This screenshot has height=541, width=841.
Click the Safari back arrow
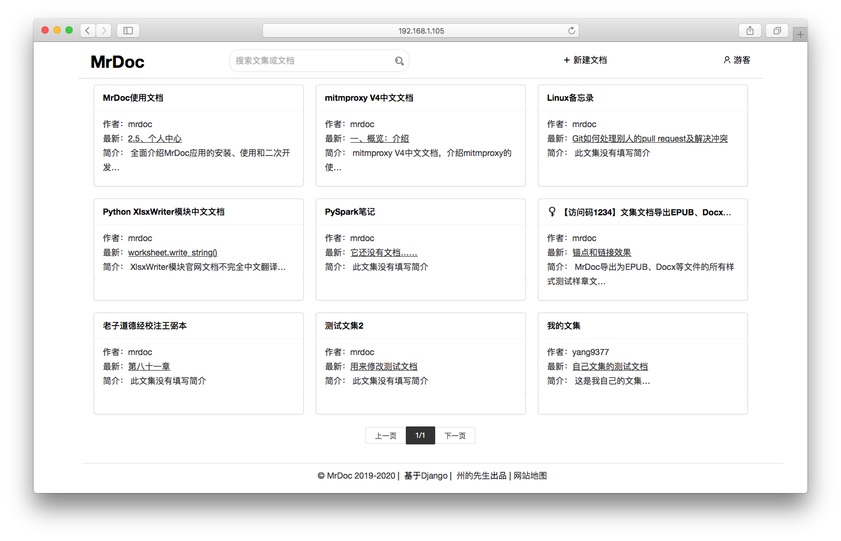pyautogui.click(x=88, y=31)
